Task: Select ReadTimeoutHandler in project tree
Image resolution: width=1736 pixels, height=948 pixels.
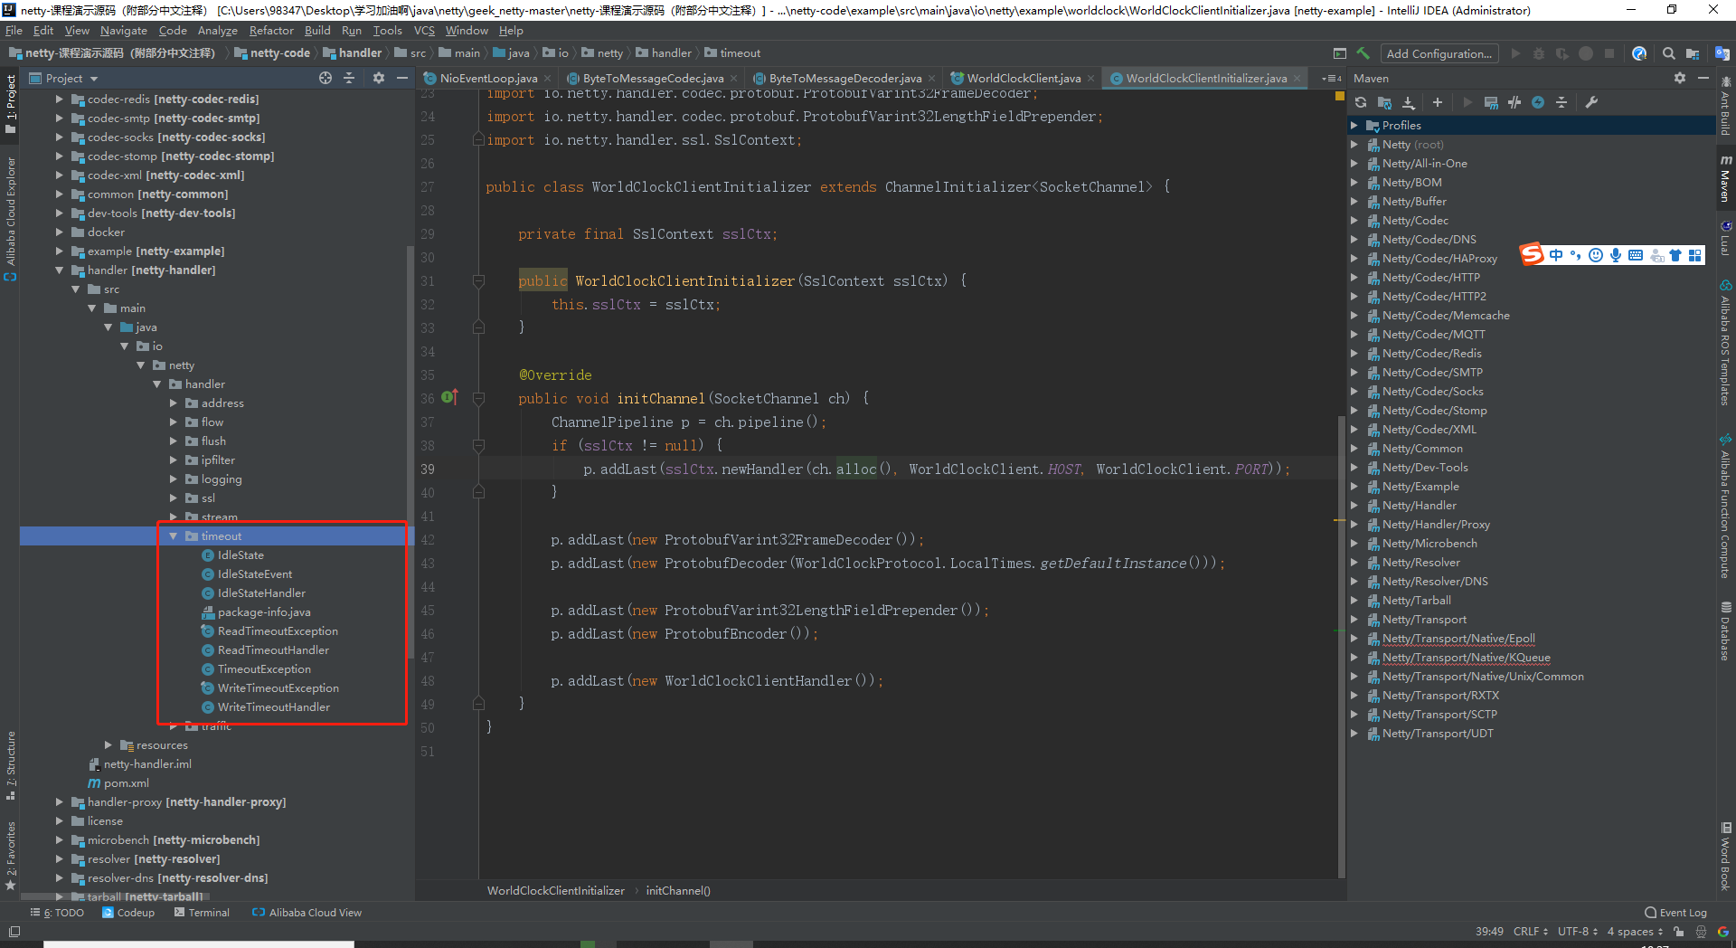Action: pos(273,650)
